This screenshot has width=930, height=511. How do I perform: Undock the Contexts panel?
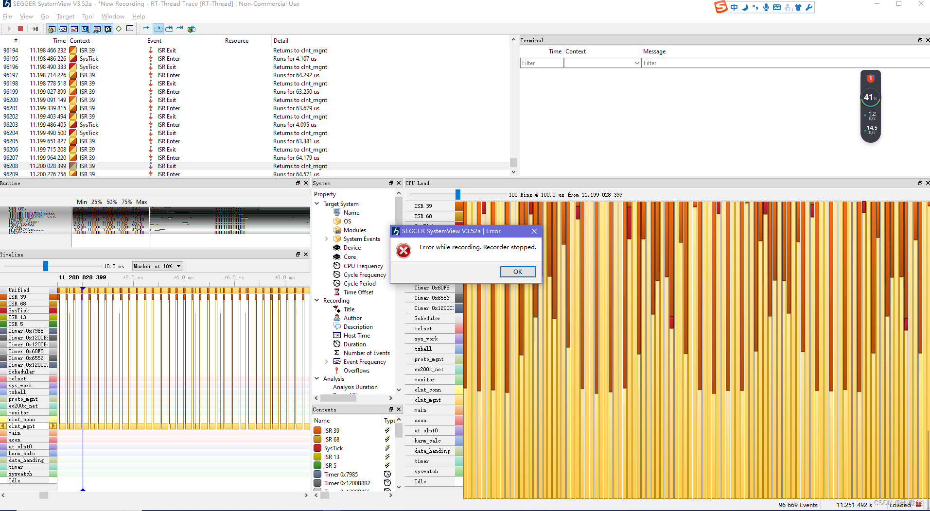click(390, 409)
